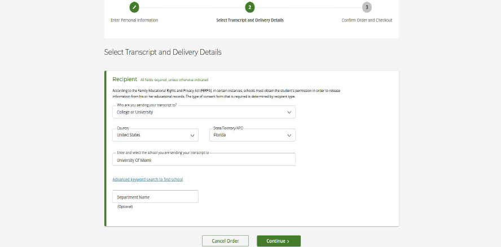
Task: Expand the Country dropdown
Action: point(155,135)
